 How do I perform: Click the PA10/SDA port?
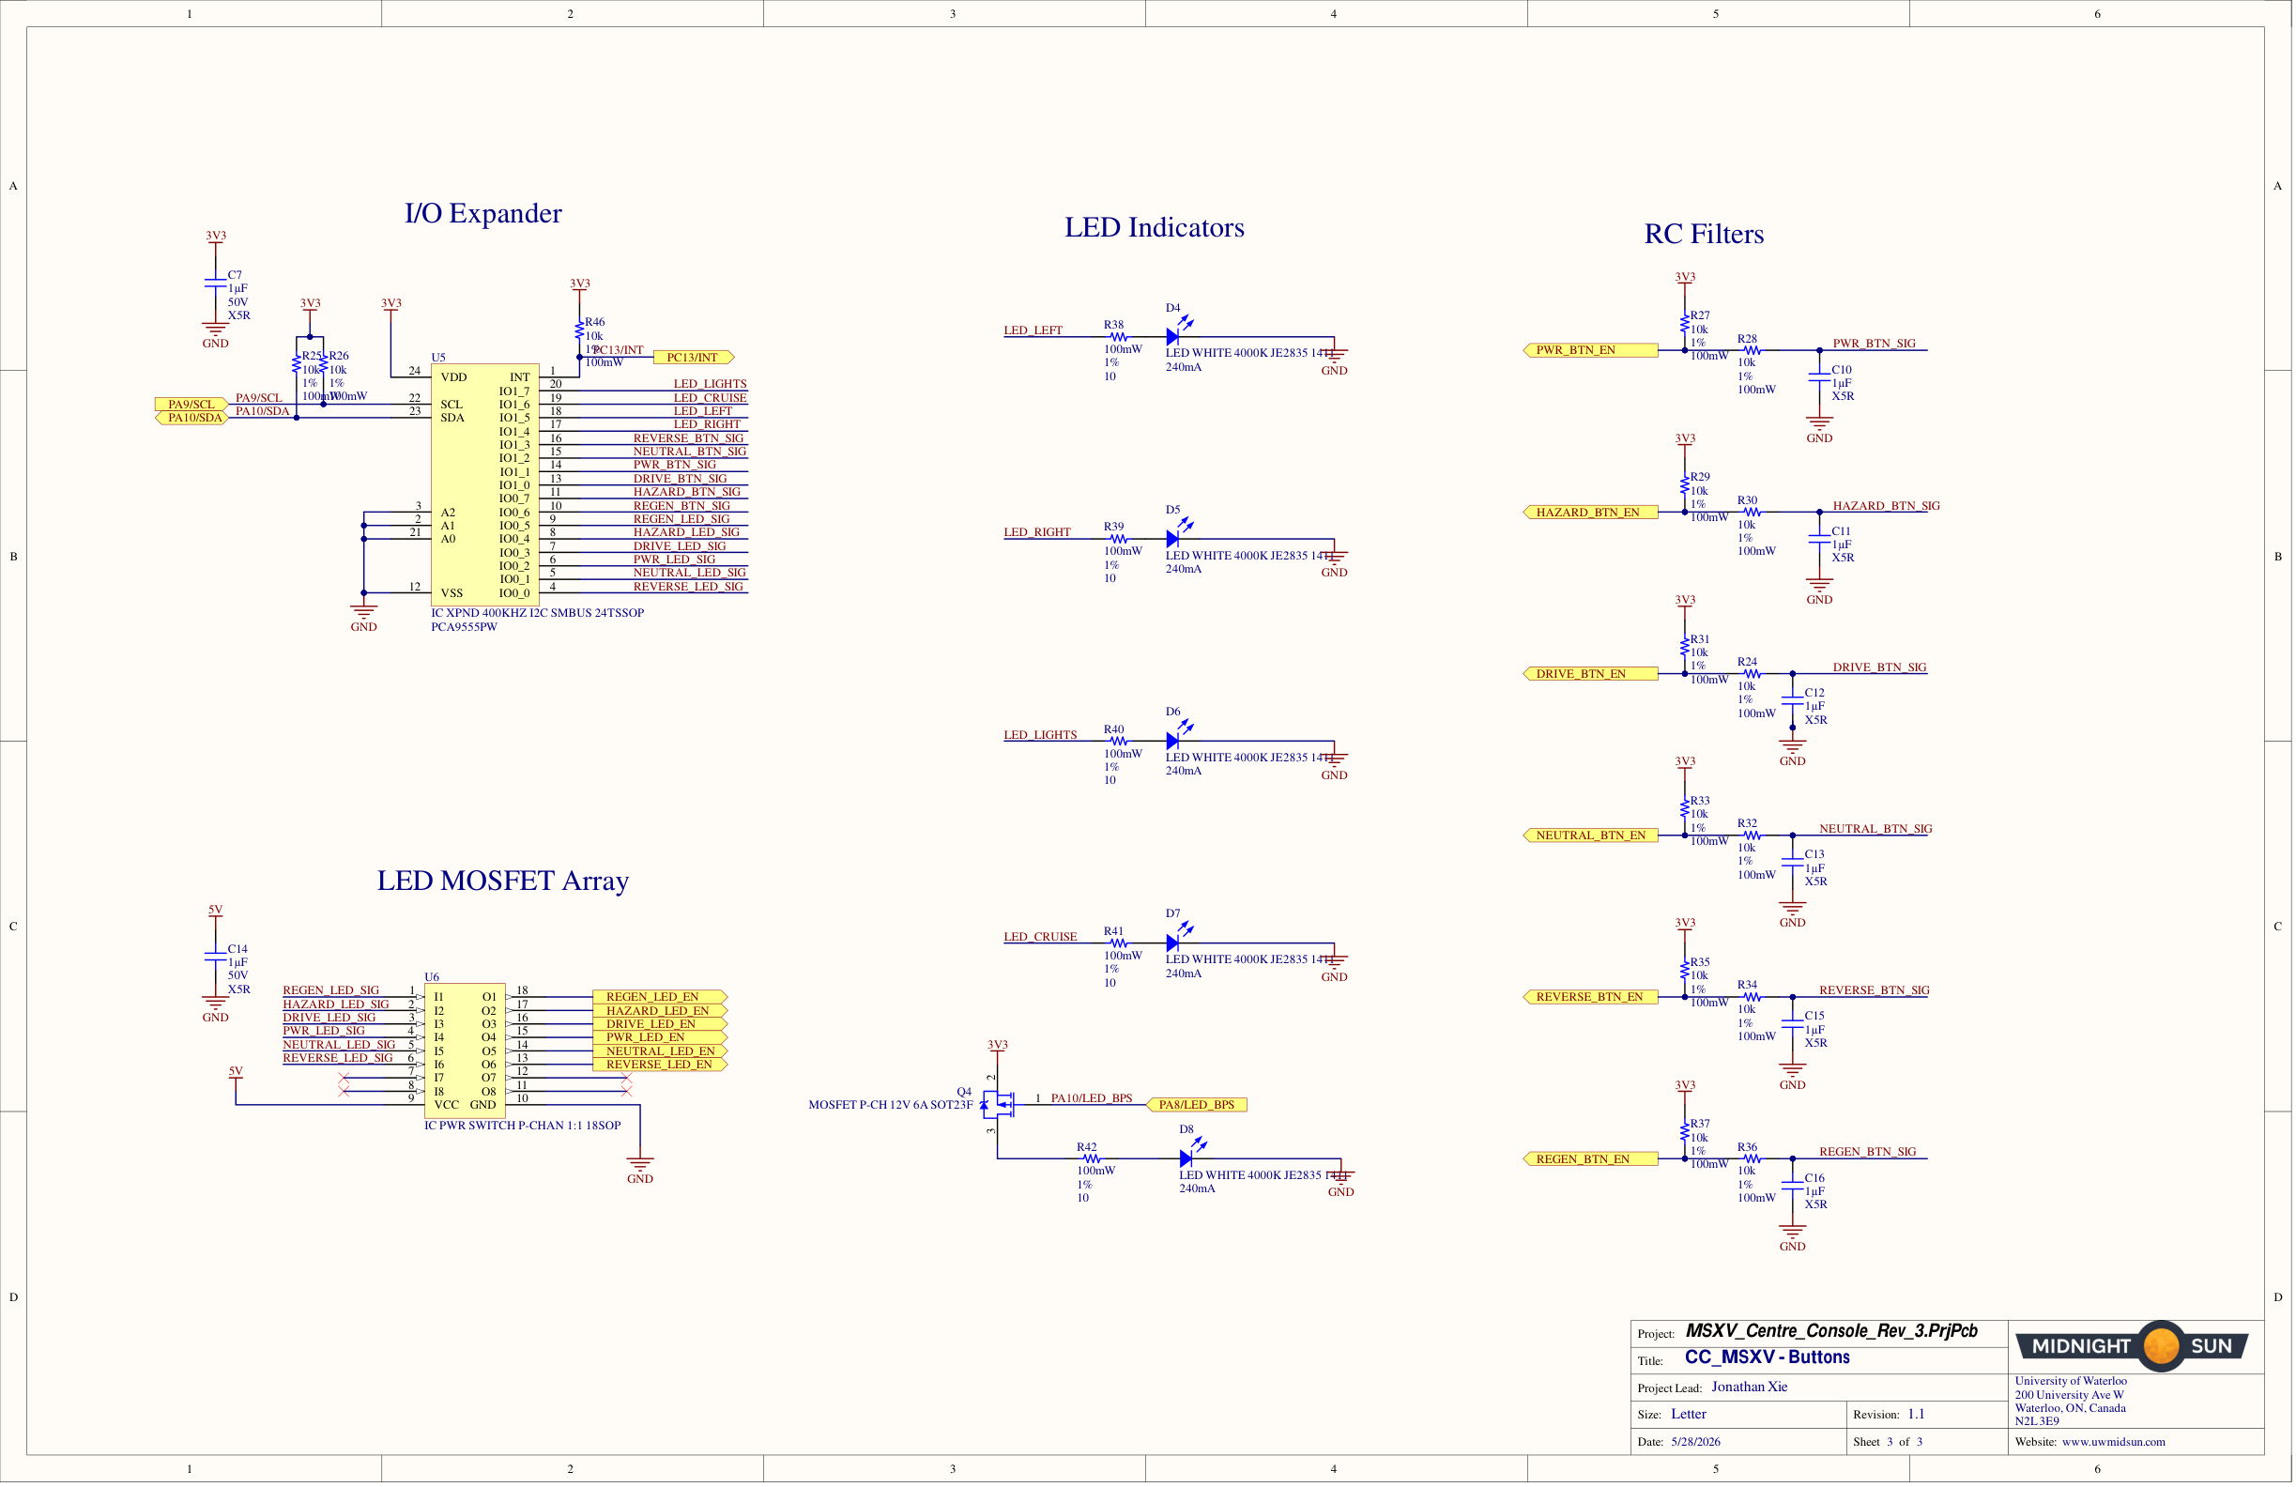[191, 418]
